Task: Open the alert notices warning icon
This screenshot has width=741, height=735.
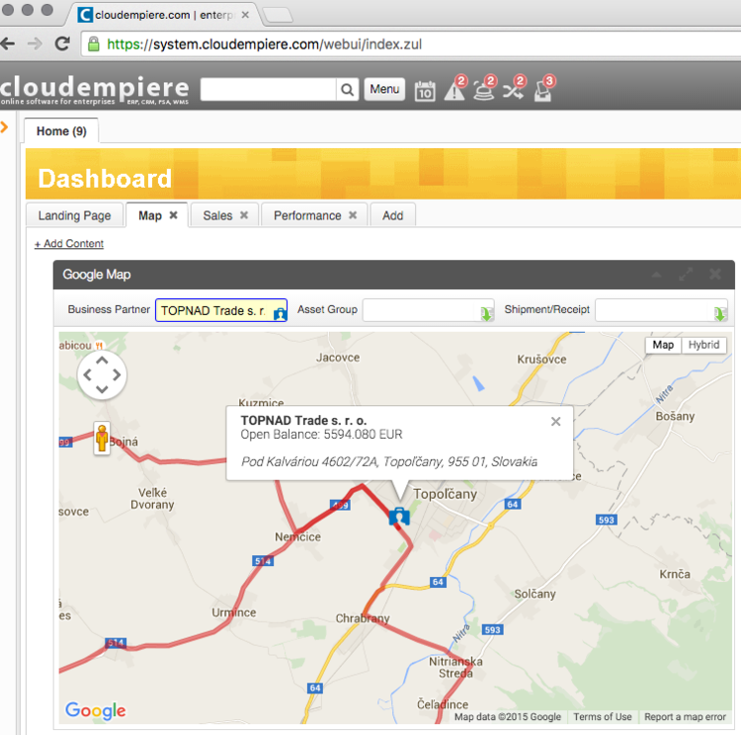Action: [x=453, y=91]
